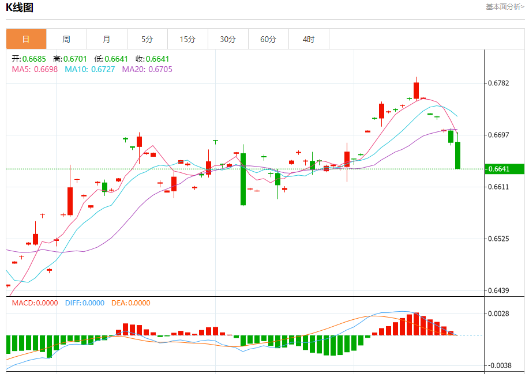This screenshot has height=374, width=529.
Task: Click the 0.6525 price axis label
Action: click(x=498, y=239)
